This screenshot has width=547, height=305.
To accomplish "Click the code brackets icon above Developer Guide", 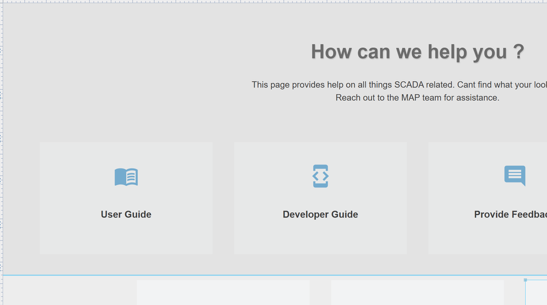I will point(320,176).
